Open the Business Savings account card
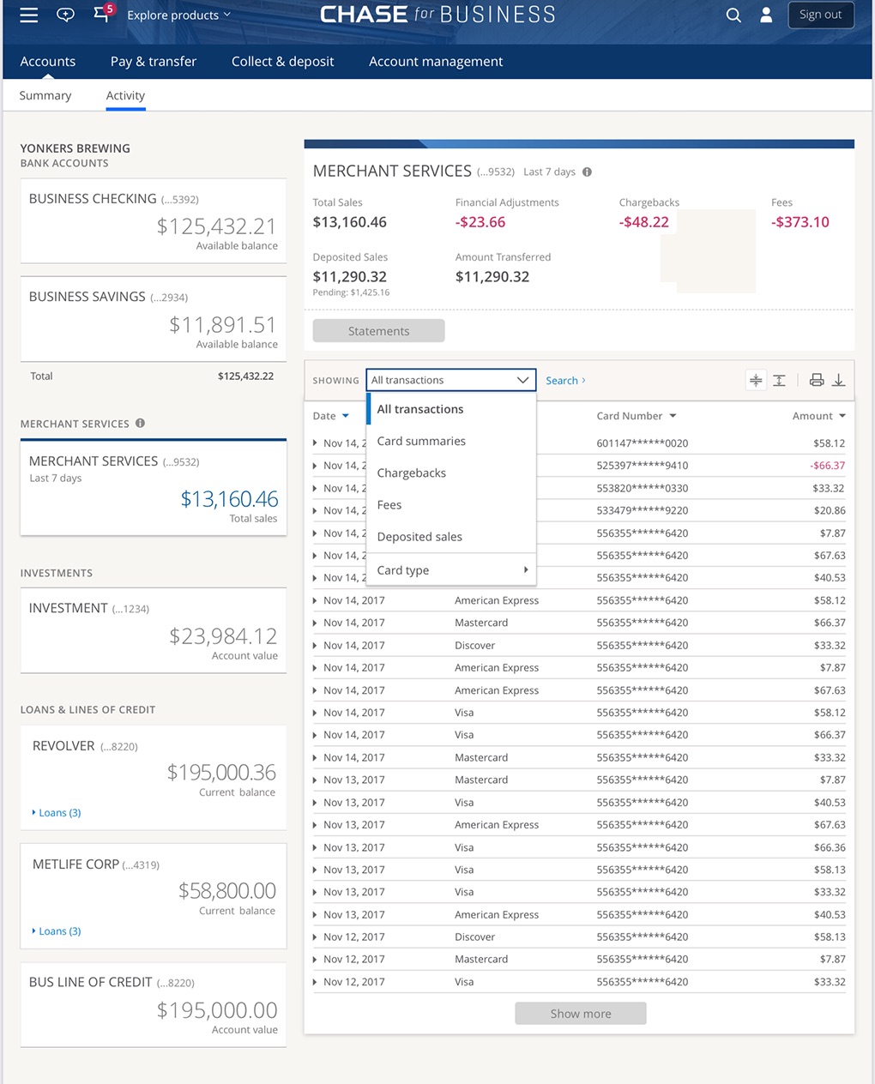Viewport: 875px width, 1084px height. [x=154, y=319]
